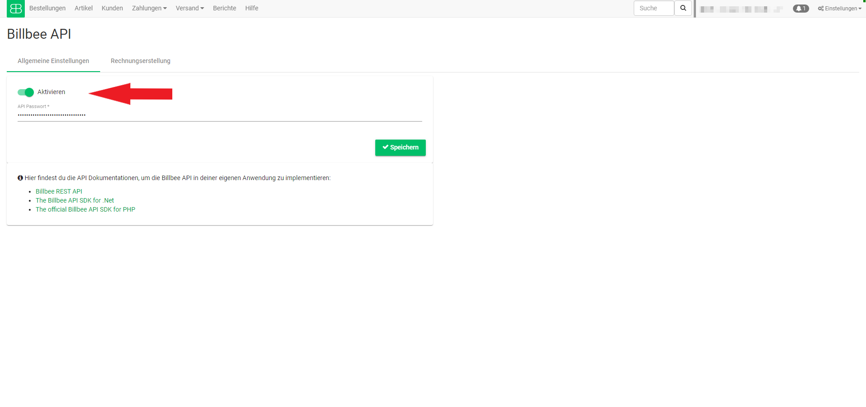Open the Billbee logo home icon

tap(16, 9)
